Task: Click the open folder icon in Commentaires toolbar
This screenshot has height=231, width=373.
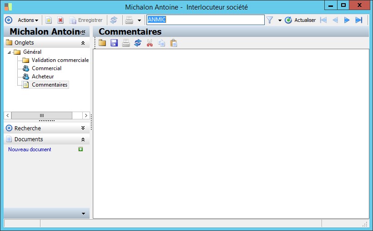Action: 102,43
